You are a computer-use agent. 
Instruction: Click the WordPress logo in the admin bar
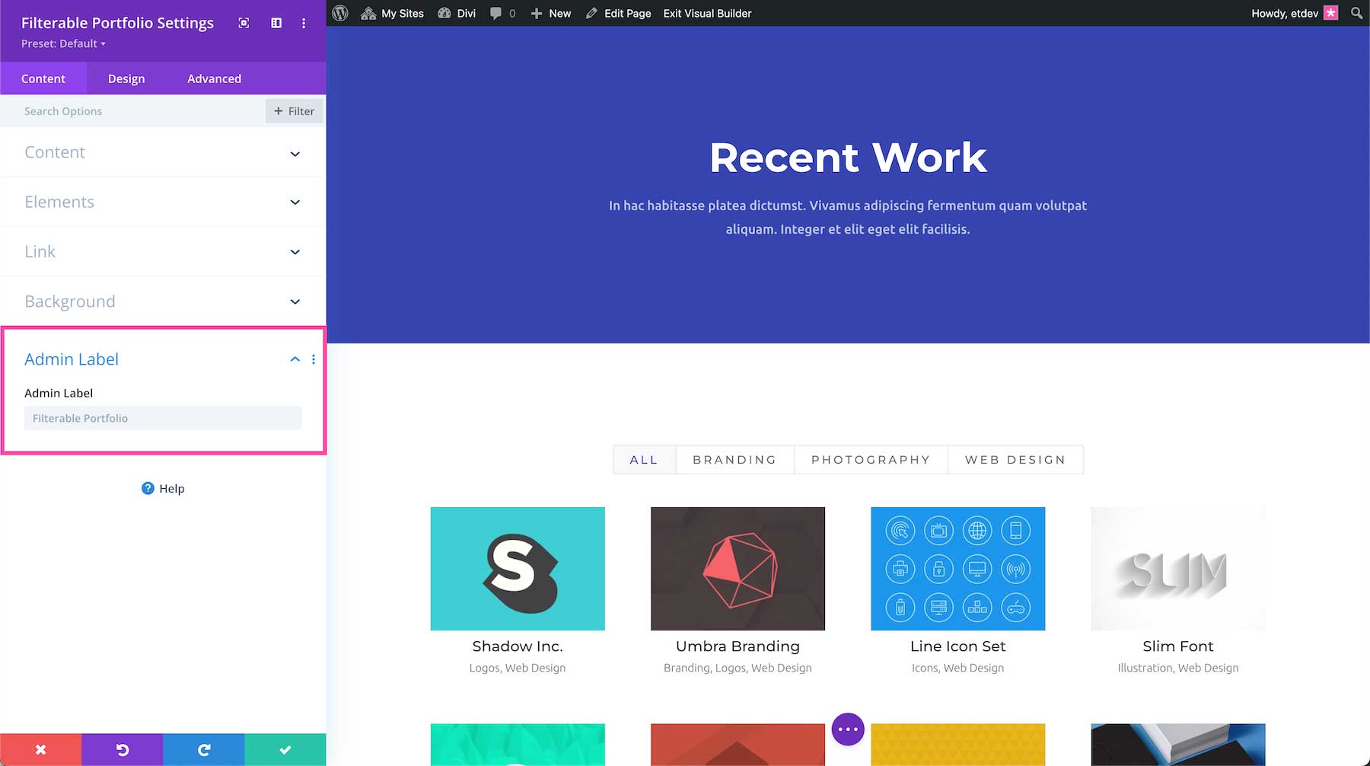click(x=339, y=13)
